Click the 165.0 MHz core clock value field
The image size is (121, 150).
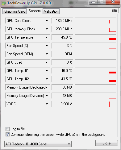[x=62, y=21]
